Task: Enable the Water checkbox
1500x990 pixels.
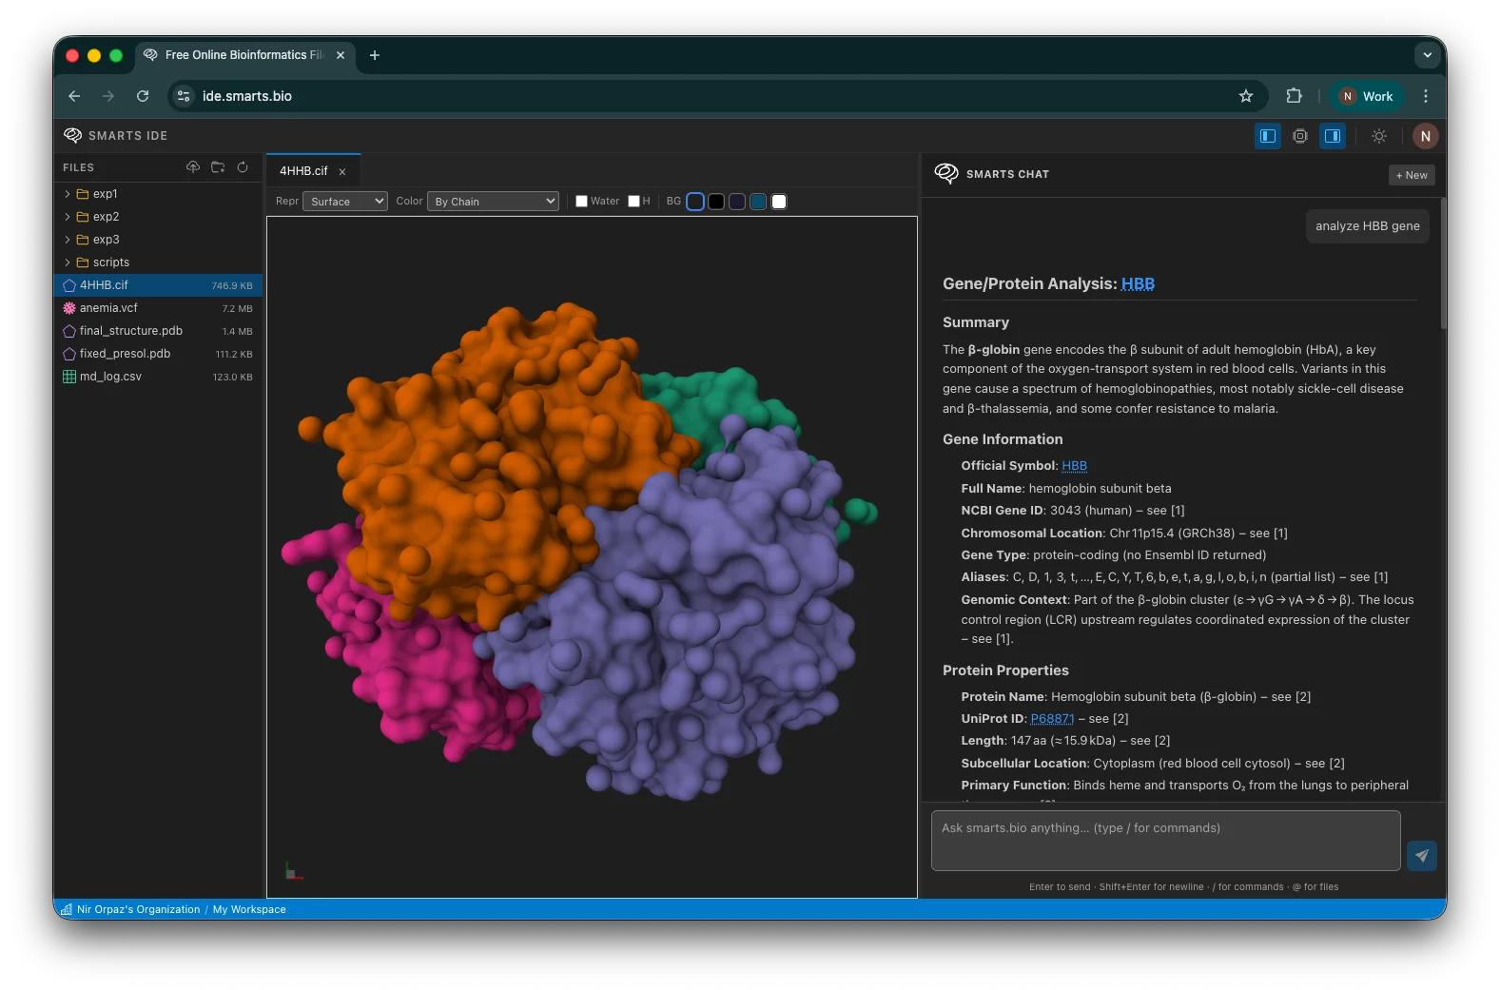Action: click(x=581, y=202)
